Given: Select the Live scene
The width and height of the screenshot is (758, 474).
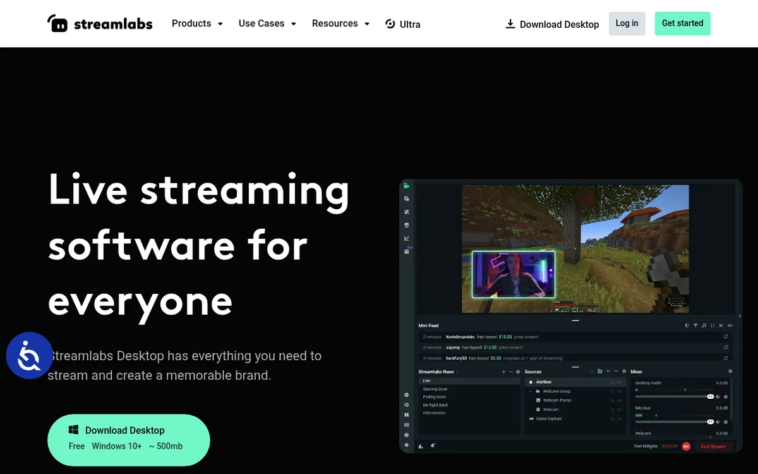Looking at the screenshot, I should click(x=469, y=381).
